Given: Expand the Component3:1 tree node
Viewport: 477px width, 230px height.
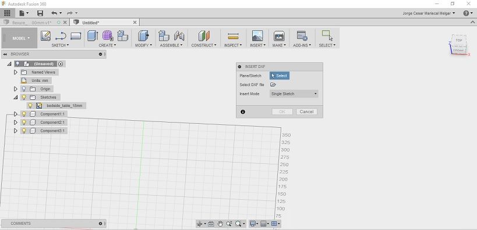Looking at the screenshot, I should pyautogui.click(x=16, y=131).
